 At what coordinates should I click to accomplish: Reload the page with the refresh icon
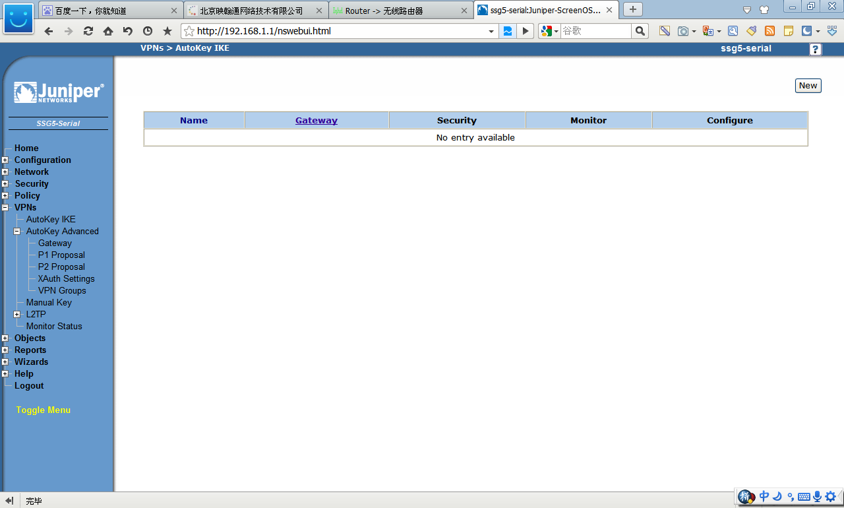pyautogui.click(x=88, y=31)
